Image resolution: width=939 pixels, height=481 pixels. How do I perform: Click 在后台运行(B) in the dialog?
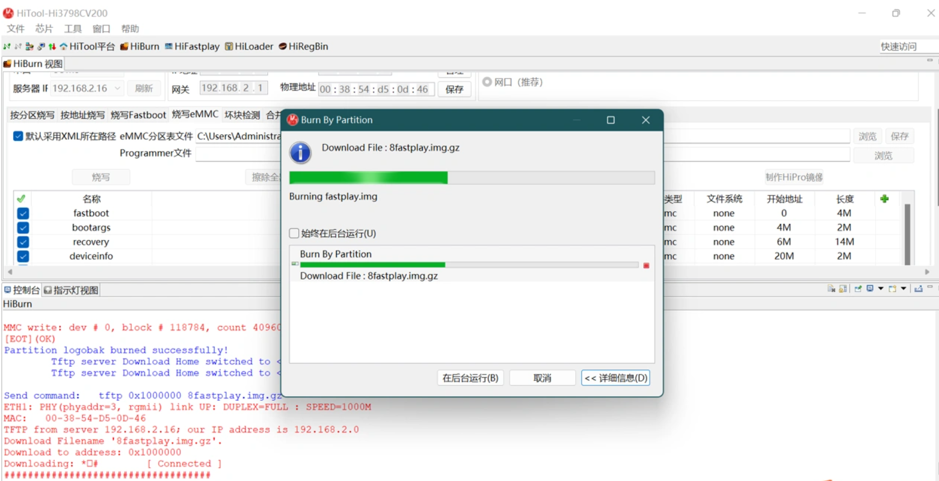tap(470, 378)
